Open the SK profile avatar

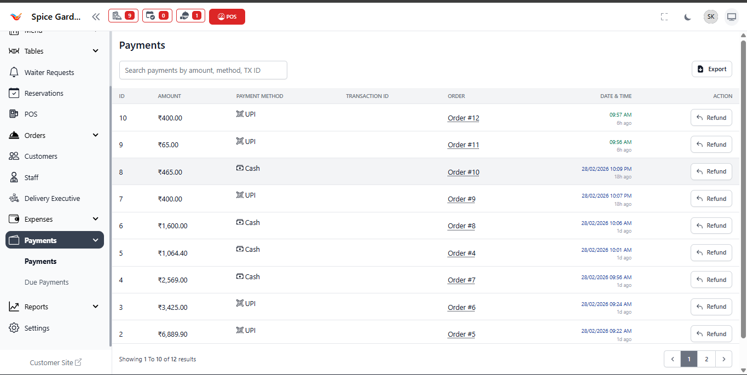[710, 16]
